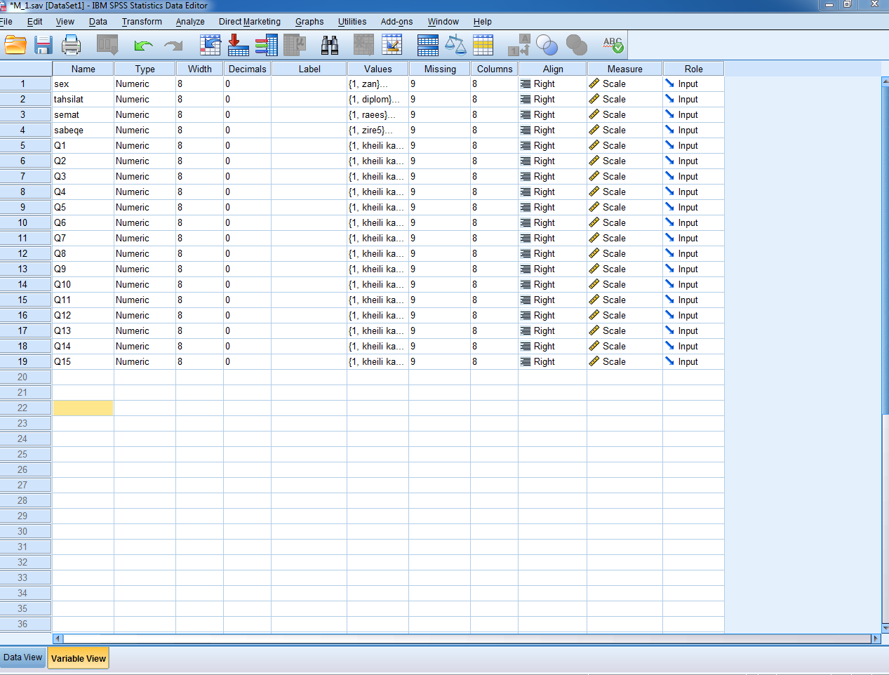This screenshot has height=675, width=889.
Task: Select the Variable View tab
Action: [x=79, y=658]
